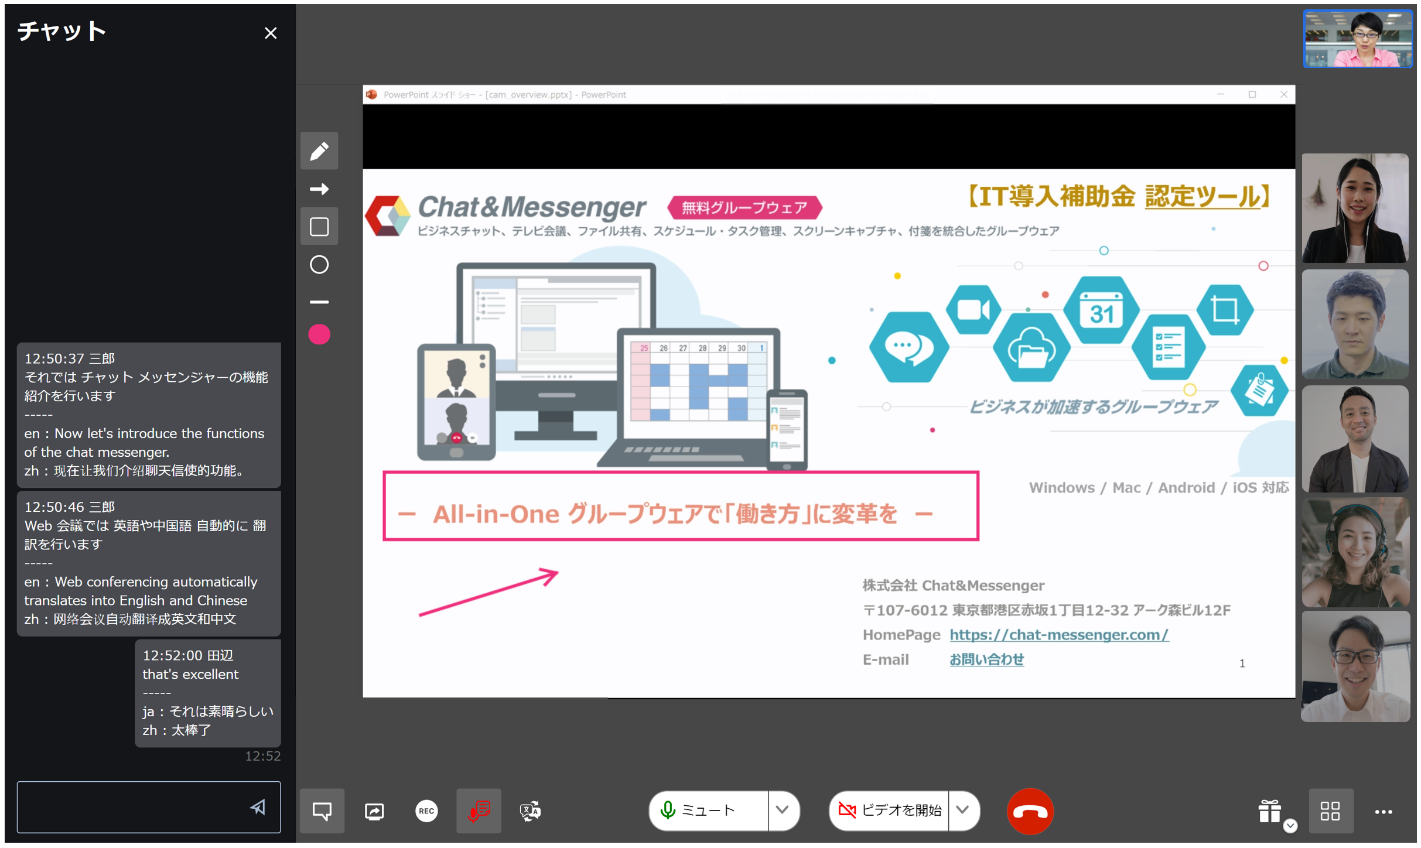Image resolution: width=1421 pixels, height=848 pixels.
Task: Select the rectangle shape tool
Action: (x=319, y=227)
